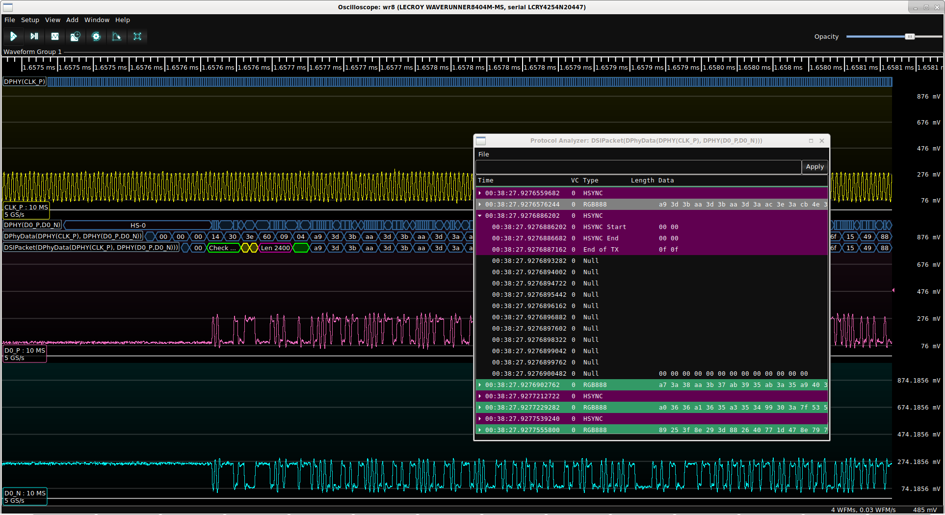Screen dimensions: 945x515
Task: Click the Apply filter button
Action: point(815,167)
